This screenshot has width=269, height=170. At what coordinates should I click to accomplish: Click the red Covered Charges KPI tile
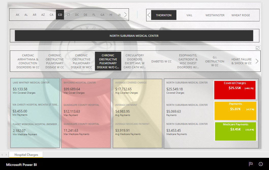tap(235, 90)
